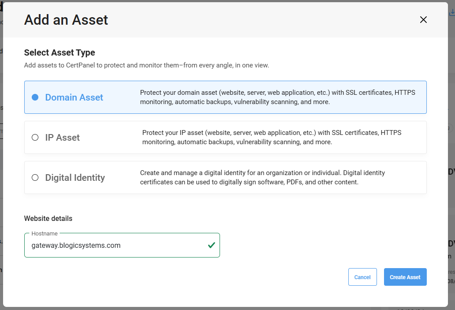455x310 pixels.
Task: Click the CertPanel subtitle under Select Asset Type
Action: [146, 65]
